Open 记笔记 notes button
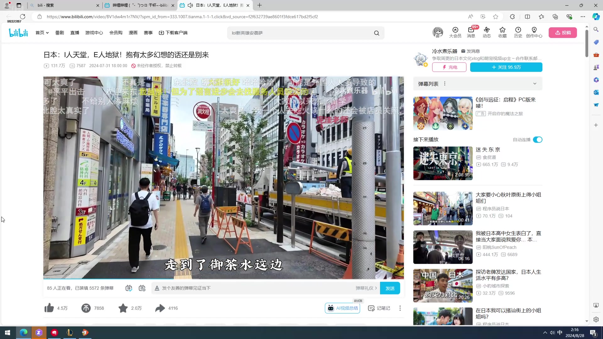Screen dimensions: 603x339 (x=379, y=308)
